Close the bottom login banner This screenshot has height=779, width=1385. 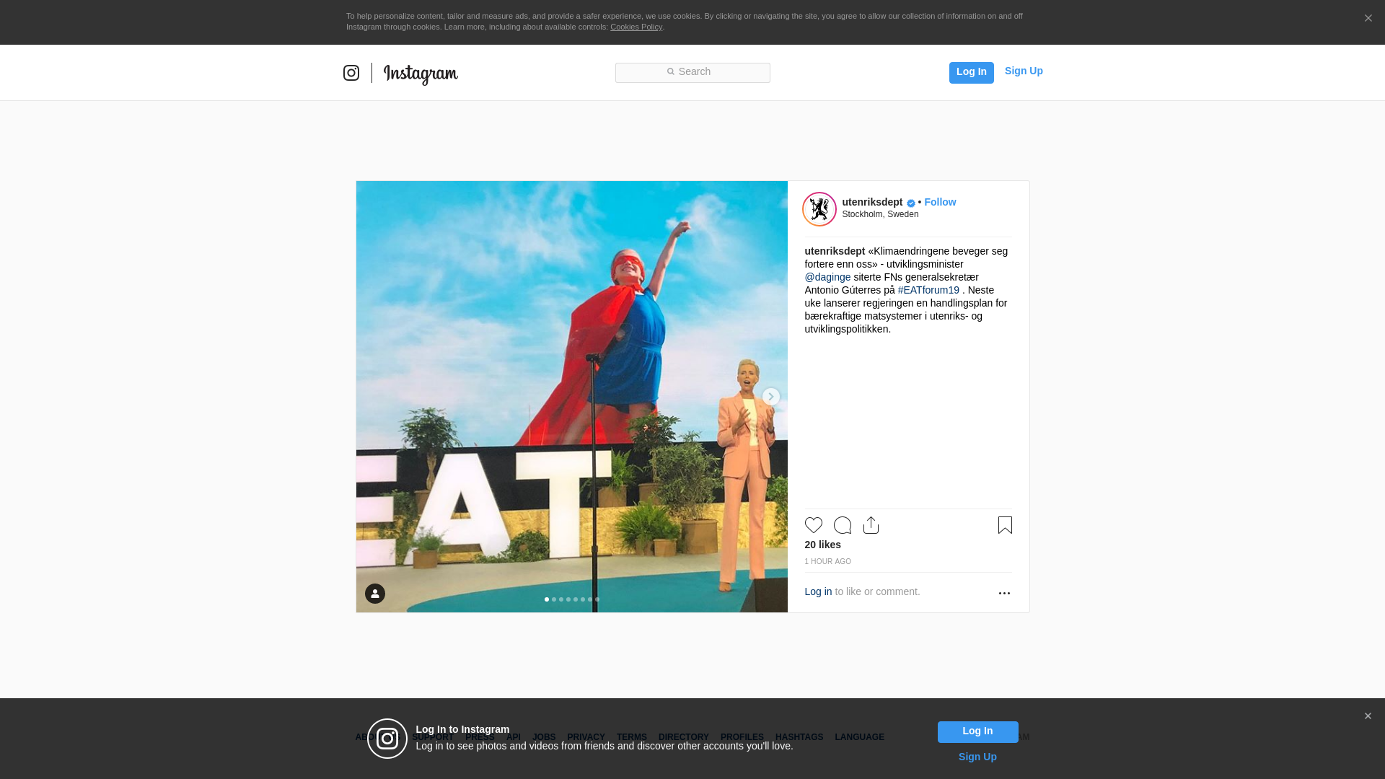point(1368,716)
